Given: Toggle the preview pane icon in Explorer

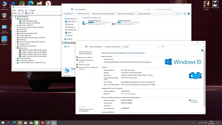Looking at the screenshot, I should pos(185,14).
